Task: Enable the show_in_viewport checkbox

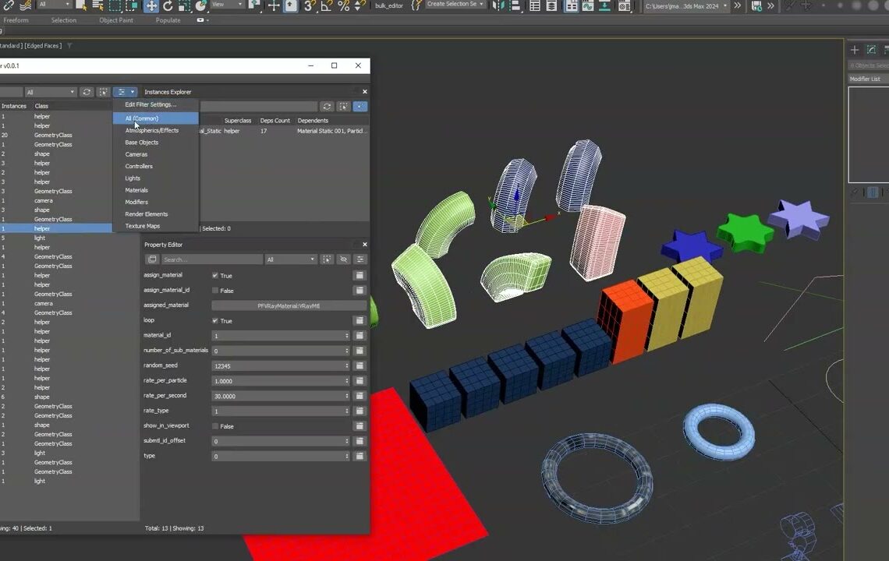Action: [x=216, y=425]
